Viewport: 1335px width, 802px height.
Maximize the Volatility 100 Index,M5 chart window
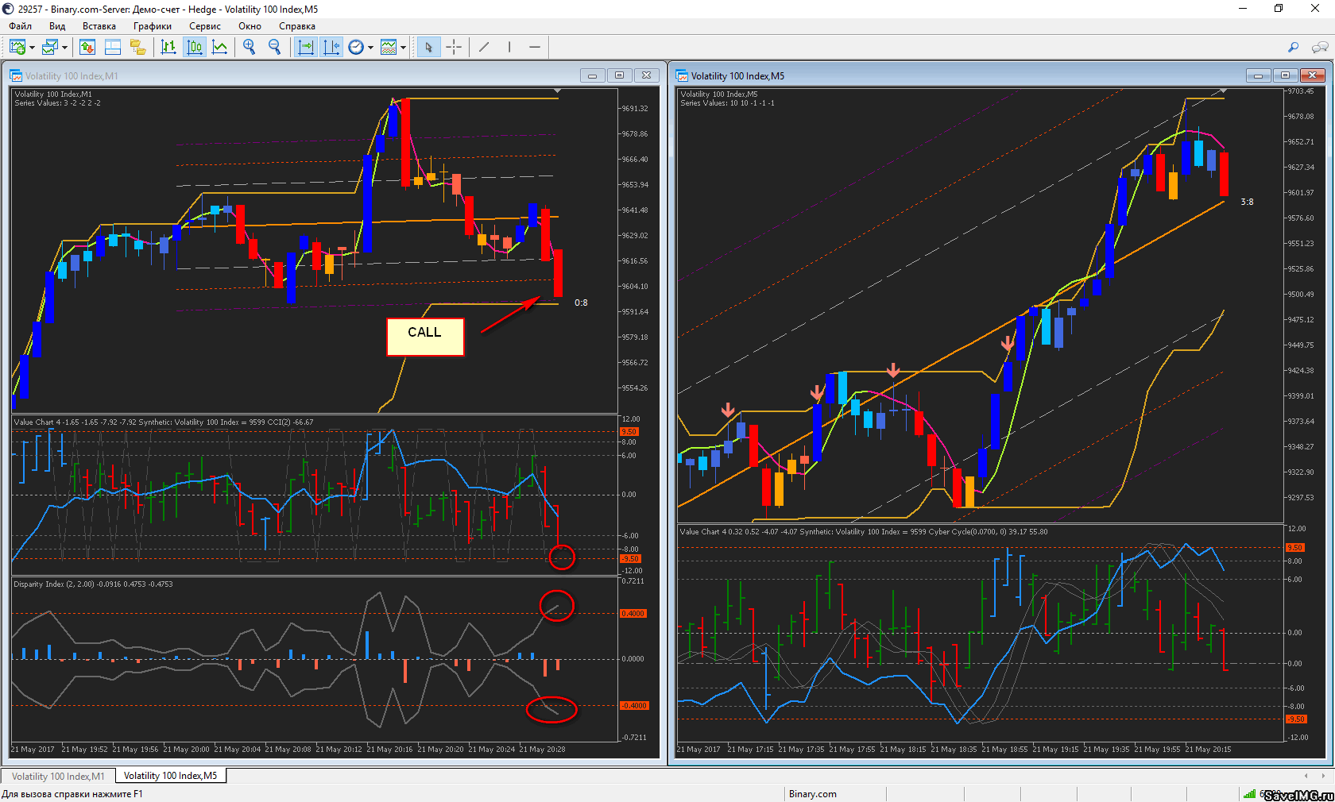click(x=1285, y=75)
